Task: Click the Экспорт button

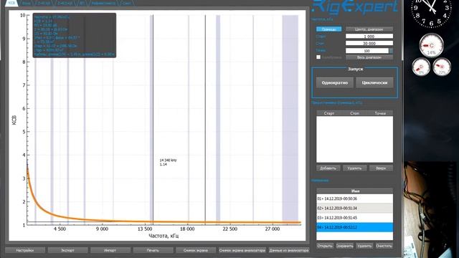Action: [67, 250]
